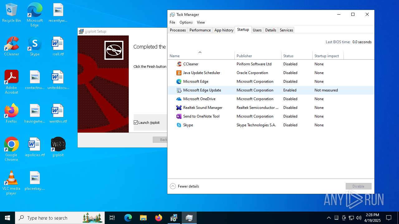
Task: Open Edge from the taskbar
Action: point(128,218)
